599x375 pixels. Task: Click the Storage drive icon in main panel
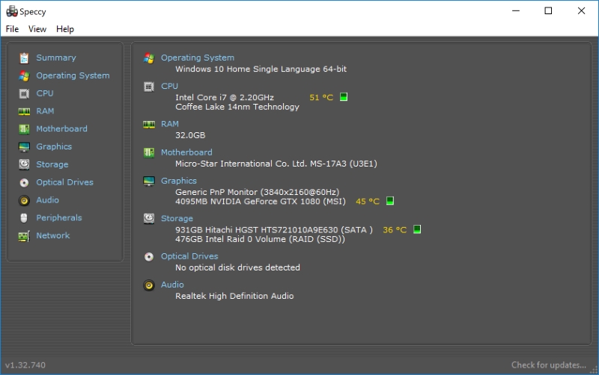tap(149, 219)
